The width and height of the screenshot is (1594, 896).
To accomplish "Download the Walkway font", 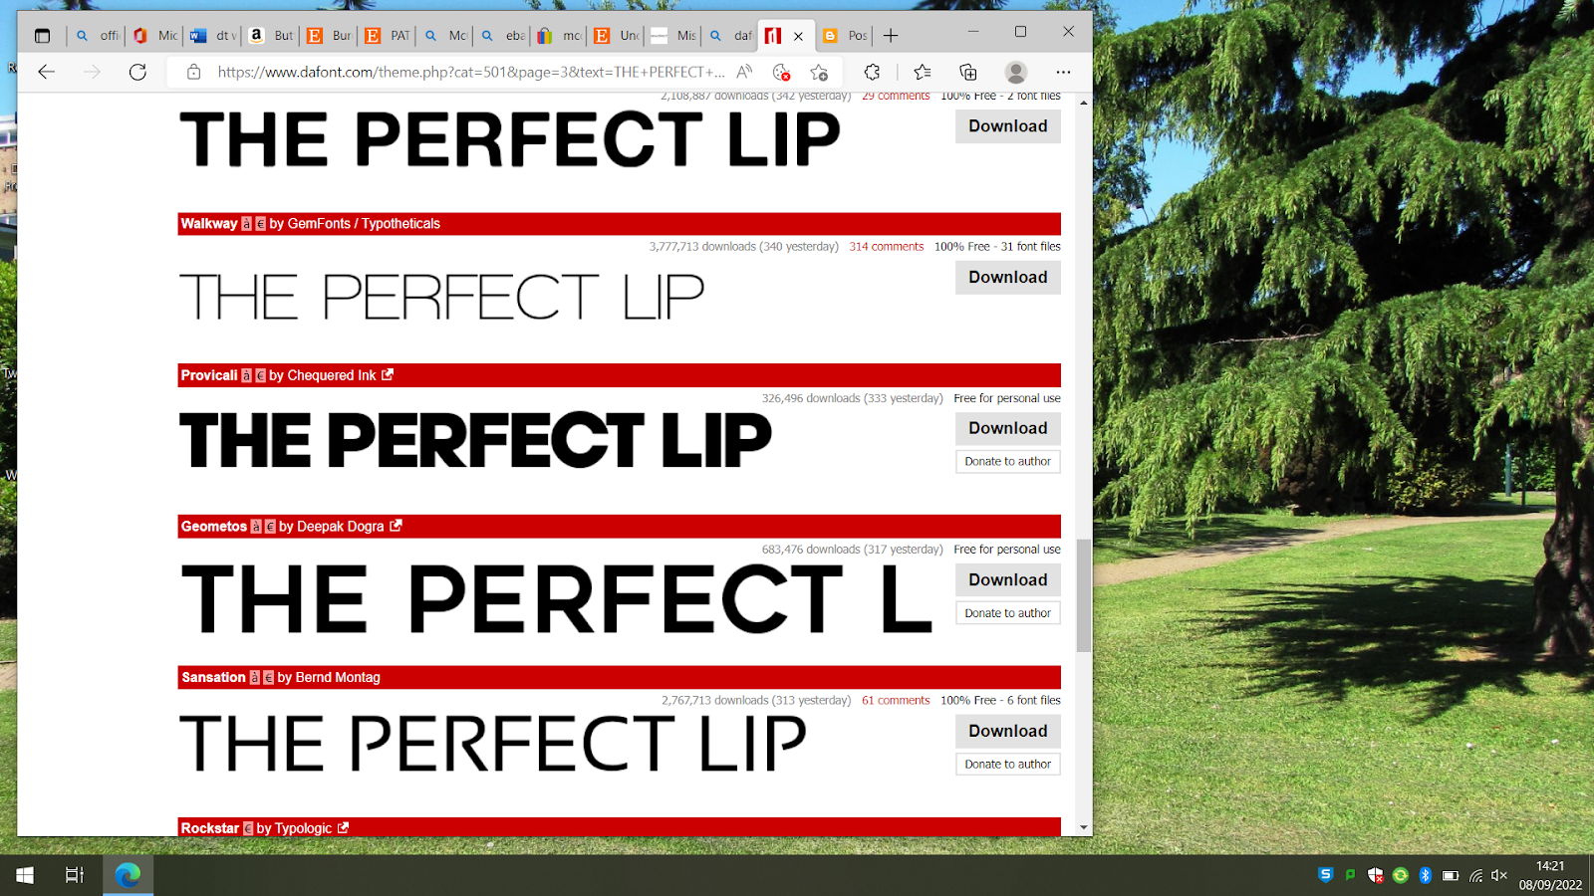I will [1008, 277].
